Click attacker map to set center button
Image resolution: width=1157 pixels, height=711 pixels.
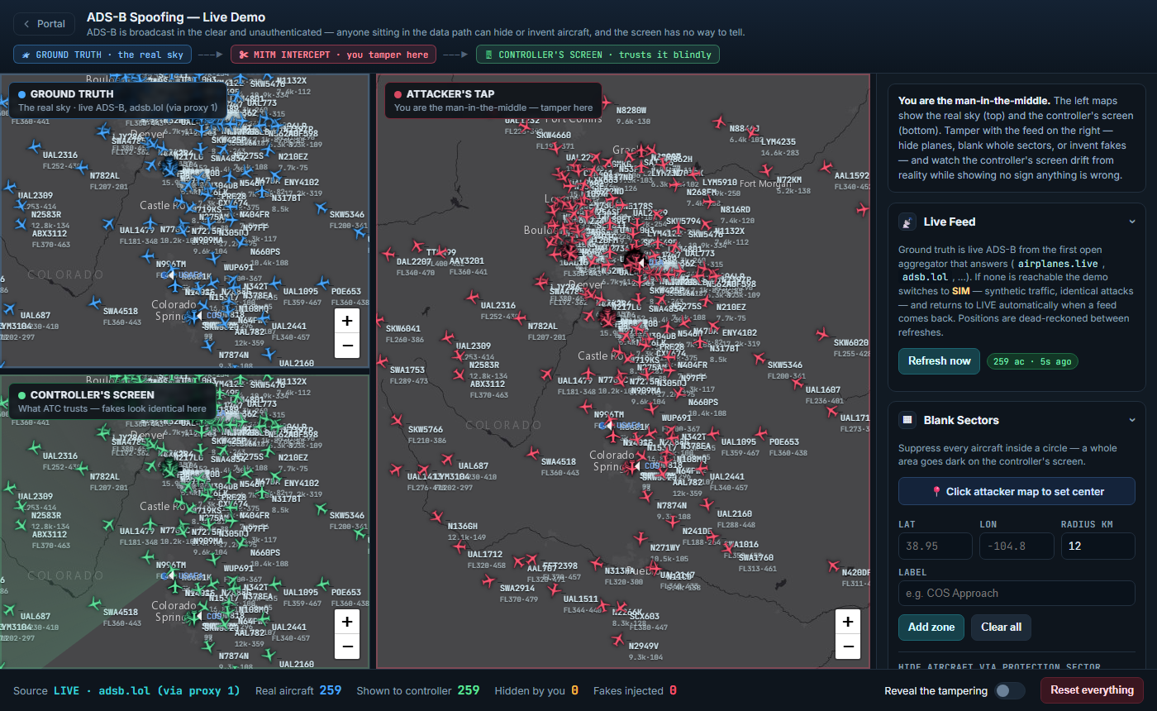[x=1017, y=491]
